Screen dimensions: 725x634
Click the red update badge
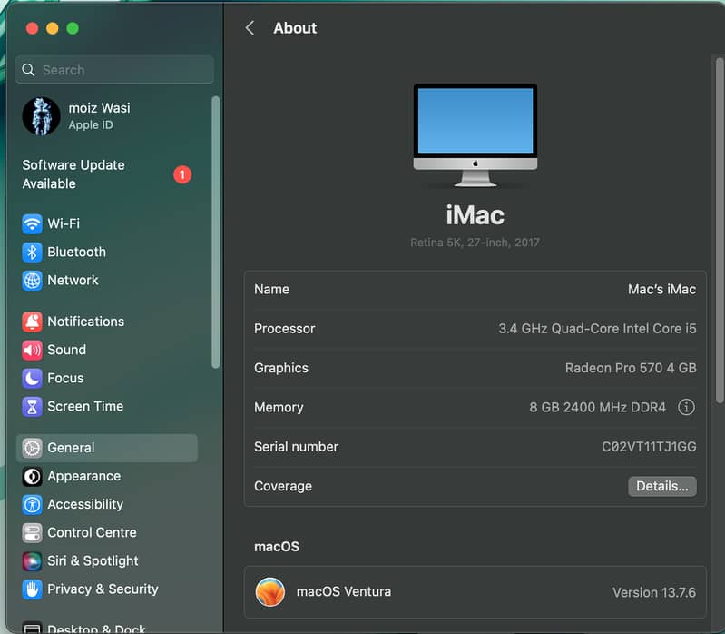coord(182,174)
